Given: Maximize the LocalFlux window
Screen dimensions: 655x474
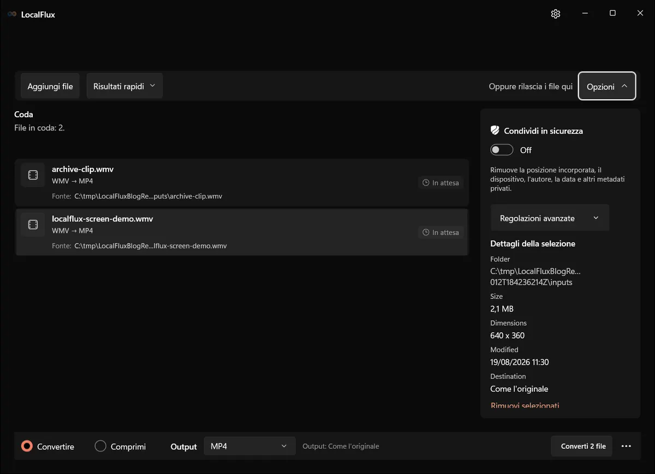Looking at the screenshot, I should click(612, 14).
